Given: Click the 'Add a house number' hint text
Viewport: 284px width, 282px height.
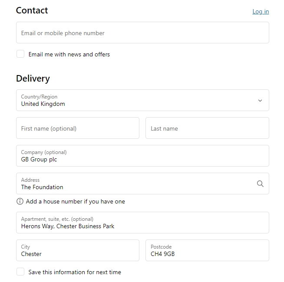Looking at the screenshot, I should pos(76,201).
